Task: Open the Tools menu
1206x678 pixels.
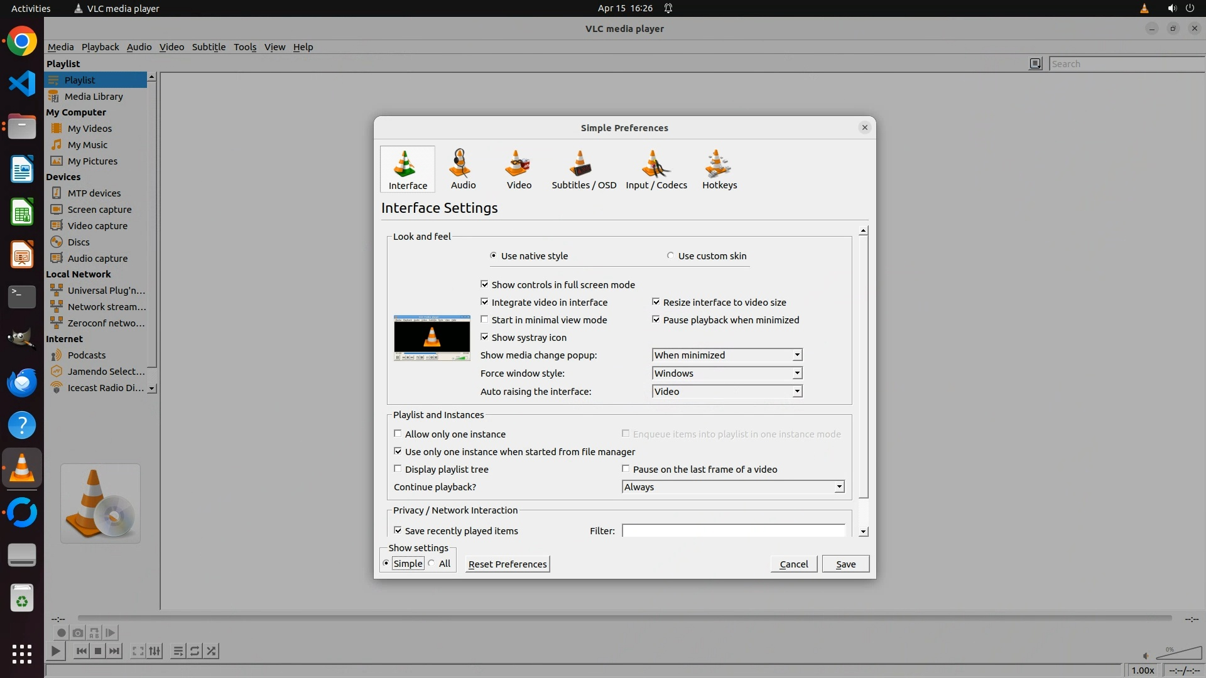Action: (x=244, y=47)
